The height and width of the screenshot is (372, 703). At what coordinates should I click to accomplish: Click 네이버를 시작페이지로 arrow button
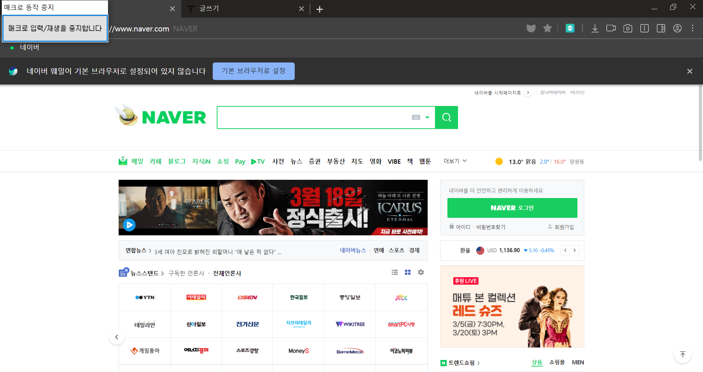(x=528, y=93)
